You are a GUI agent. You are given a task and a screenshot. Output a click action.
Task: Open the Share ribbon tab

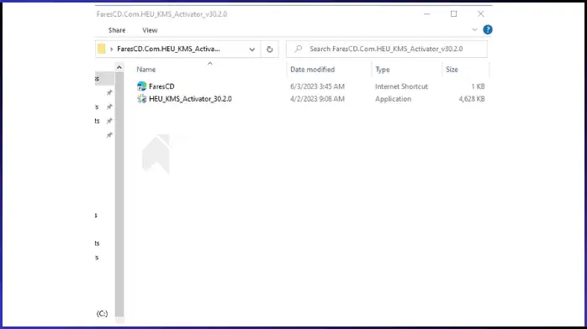pyautogui.click(x=117, y=30)
